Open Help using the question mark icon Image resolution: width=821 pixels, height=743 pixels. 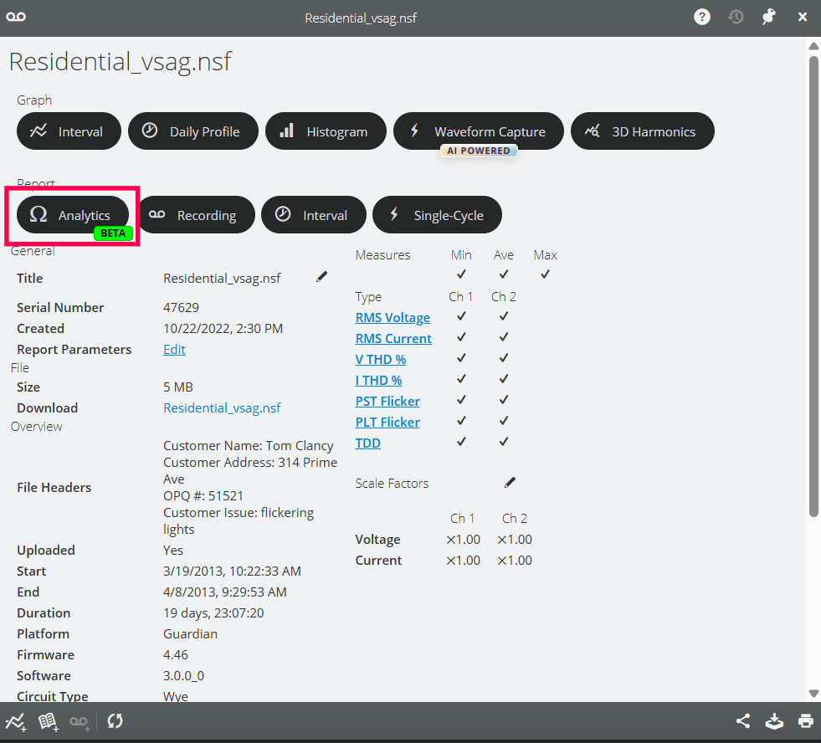click(x=701, y=16)
